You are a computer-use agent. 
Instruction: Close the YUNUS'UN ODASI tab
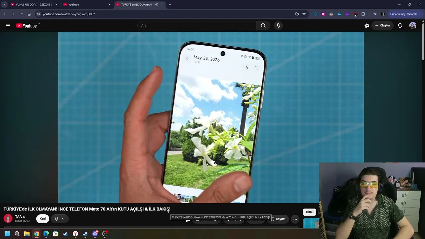point(56,5)
